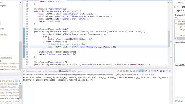Screen dimensions: 185x104
Task: Select final-visual master project entry
Action: point(8,67)
